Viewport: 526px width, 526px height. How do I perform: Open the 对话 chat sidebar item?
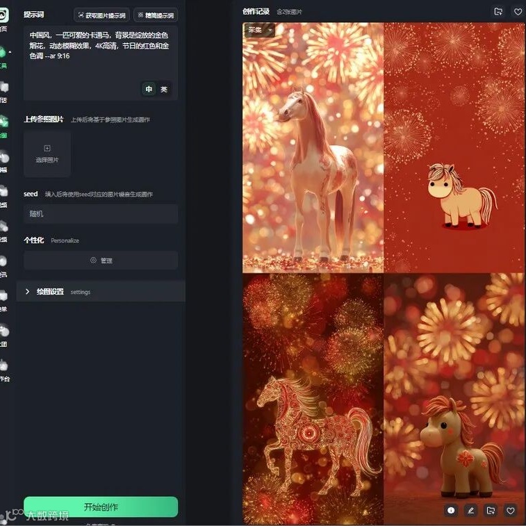[3, 92]
